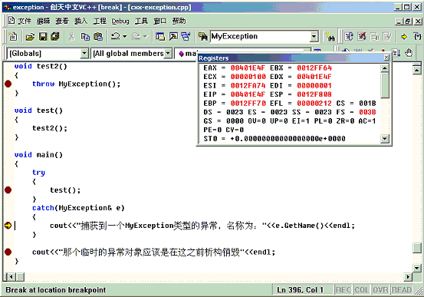Open the 窗口 menu
Image resolution: width=424 pixels, height=297 pixels.
160,21
